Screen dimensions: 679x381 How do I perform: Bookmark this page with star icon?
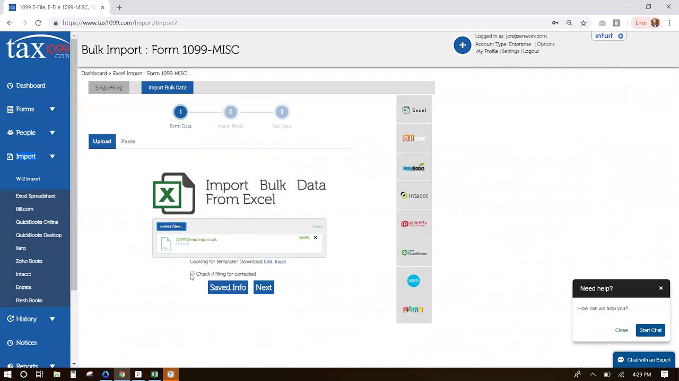tap(584, 23)
